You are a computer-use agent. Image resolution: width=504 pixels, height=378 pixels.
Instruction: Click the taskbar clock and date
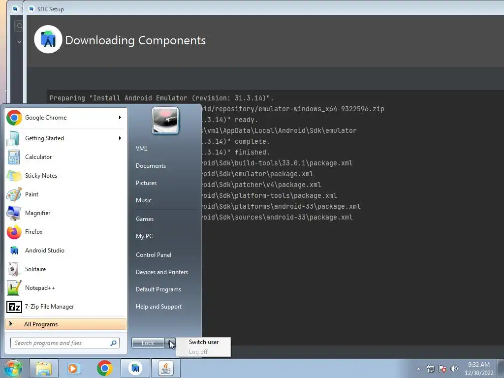tap(479, 369)
